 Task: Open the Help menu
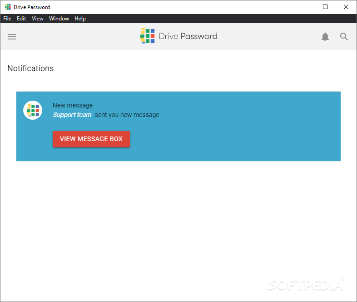[80, 19]
